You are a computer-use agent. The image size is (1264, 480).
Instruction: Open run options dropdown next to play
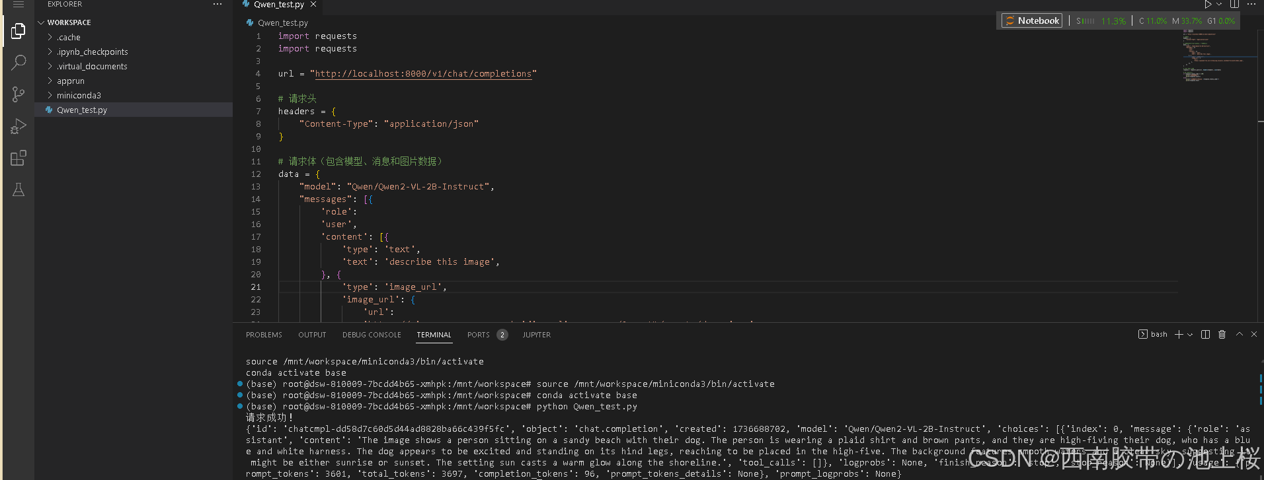click(1219, 5)
